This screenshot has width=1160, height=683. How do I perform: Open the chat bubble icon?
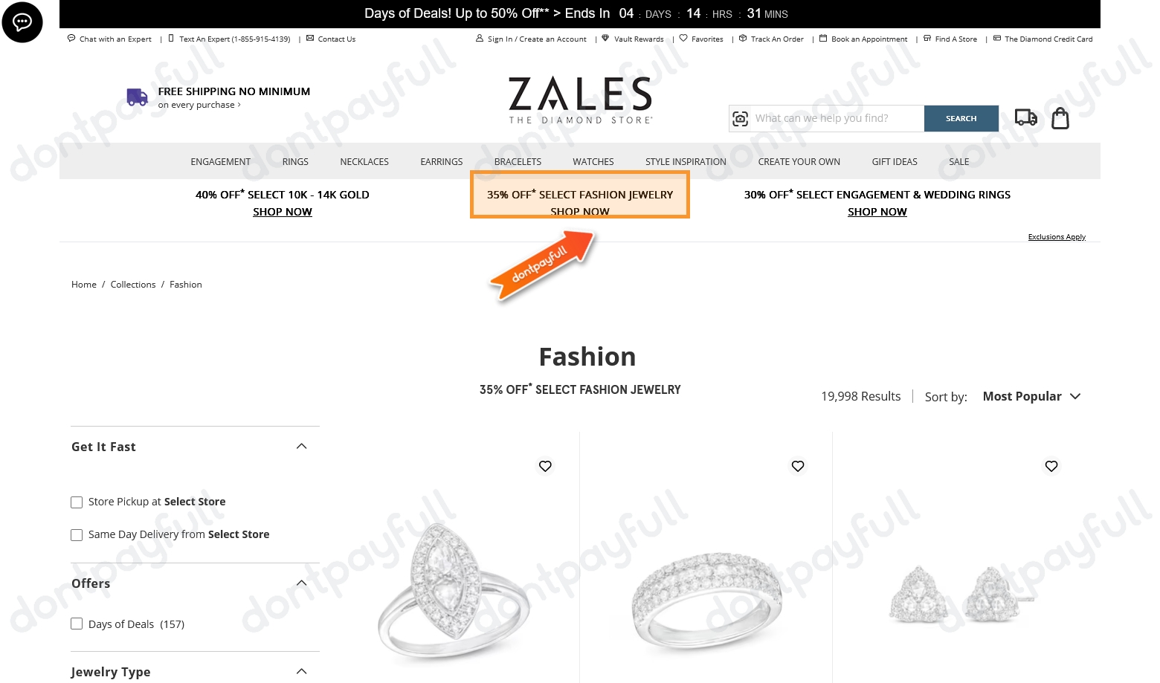coord(22,22)
